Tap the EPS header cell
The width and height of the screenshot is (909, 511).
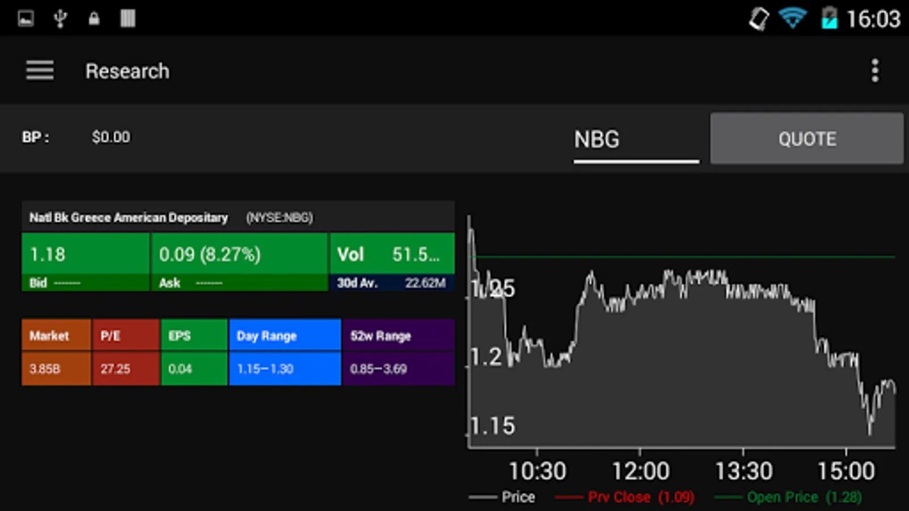(194, 336)
